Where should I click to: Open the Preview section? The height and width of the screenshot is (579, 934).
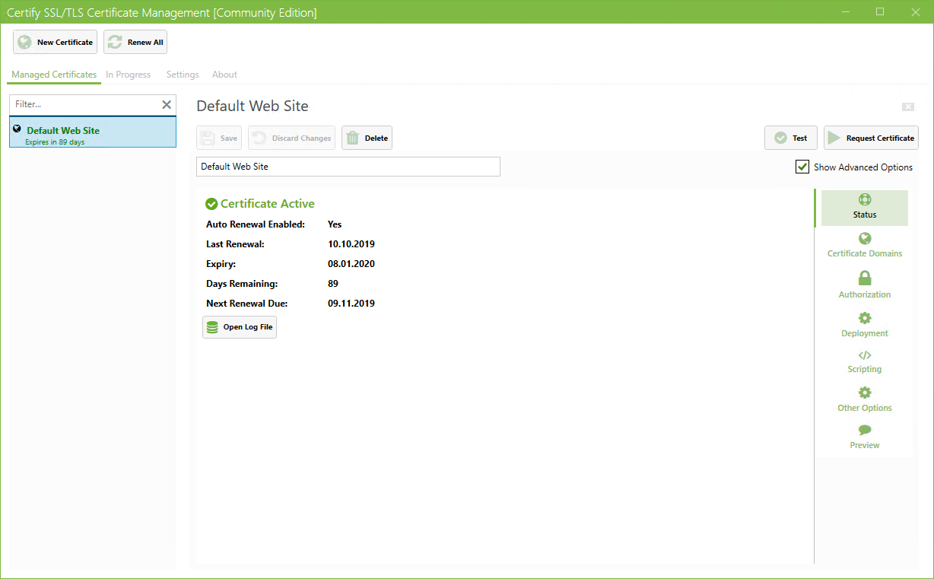865,437
